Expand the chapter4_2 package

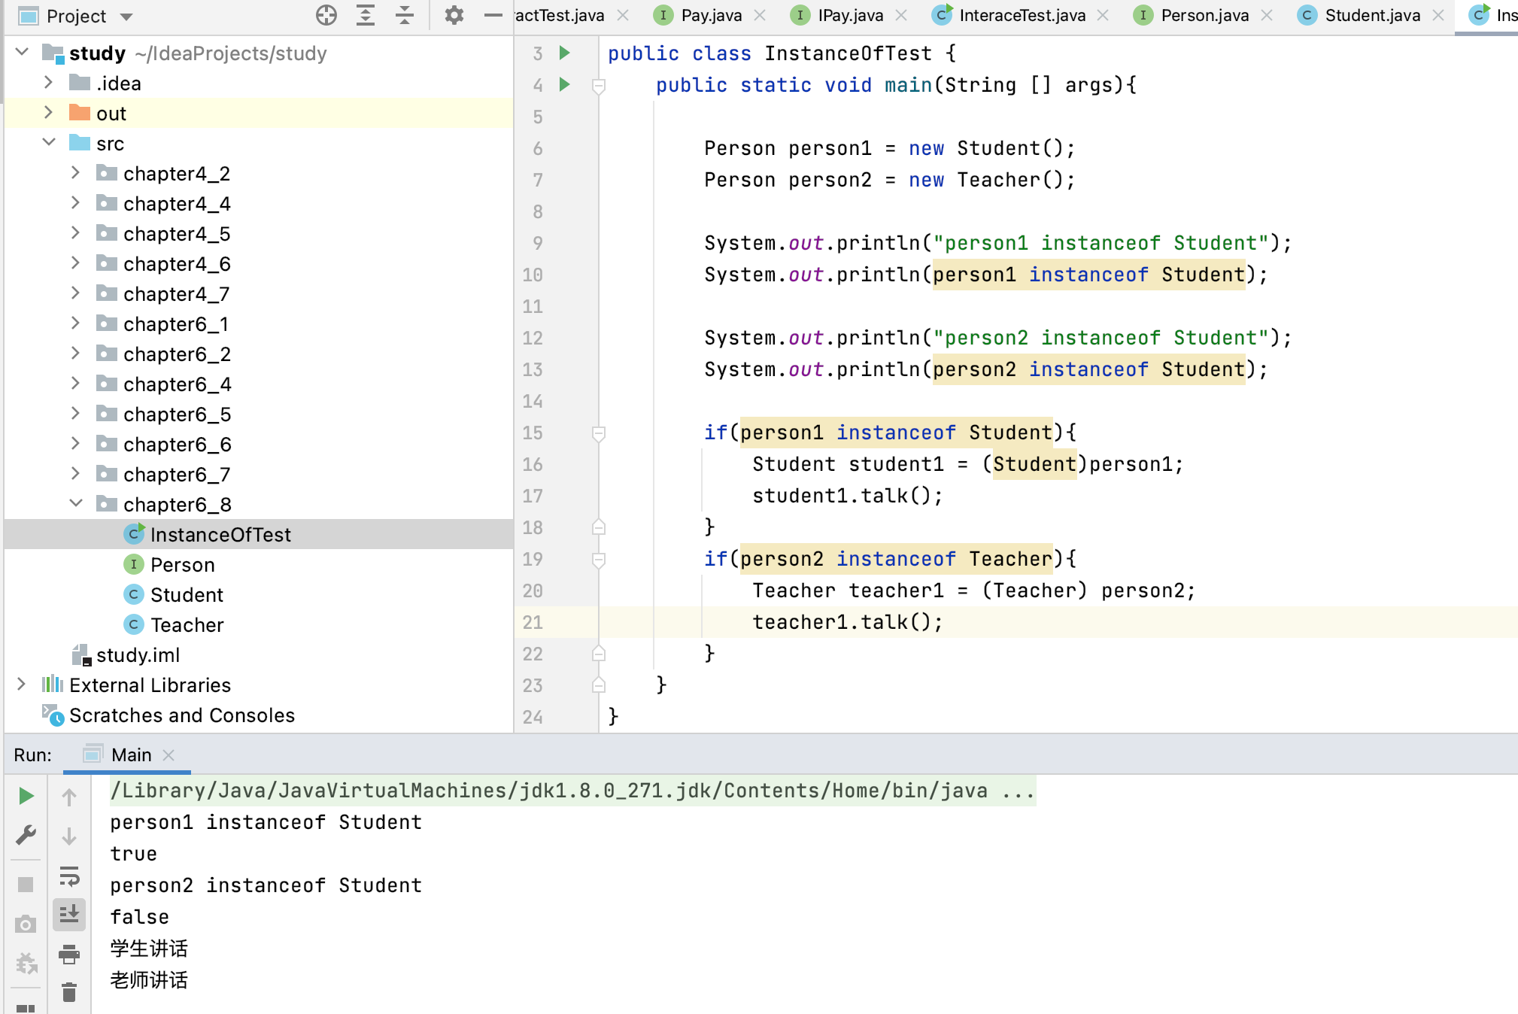pyautogui.click(x=75, y=173)
